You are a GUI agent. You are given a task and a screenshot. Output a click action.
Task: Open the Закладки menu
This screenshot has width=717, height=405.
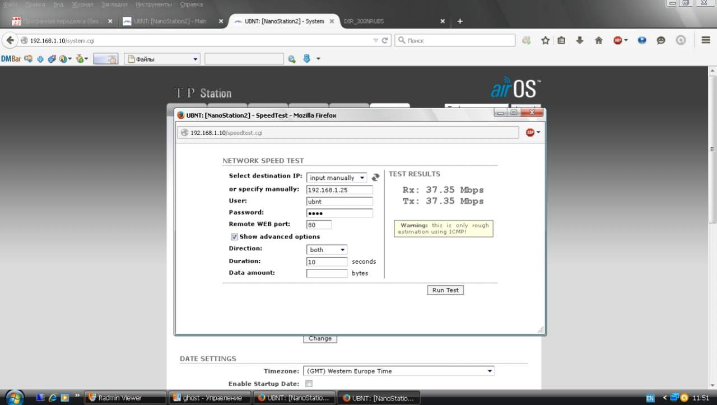114,4
